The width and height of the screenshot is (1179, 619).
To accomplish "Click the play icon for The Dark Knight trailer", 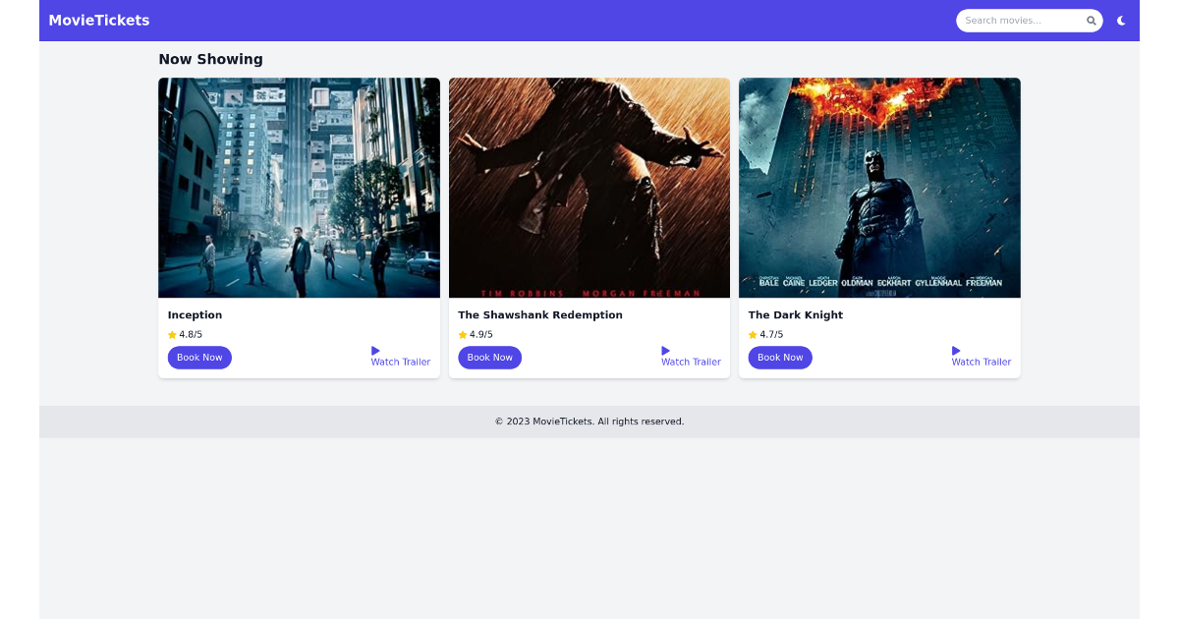I will (x=955, y=350).
